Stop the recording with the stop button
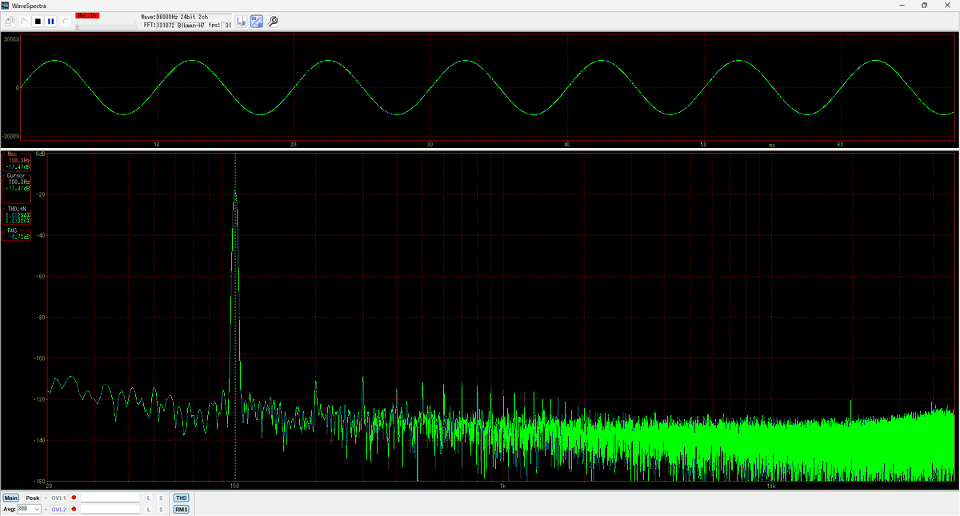The width and height of the screenshot is (960, 516). 38,22
